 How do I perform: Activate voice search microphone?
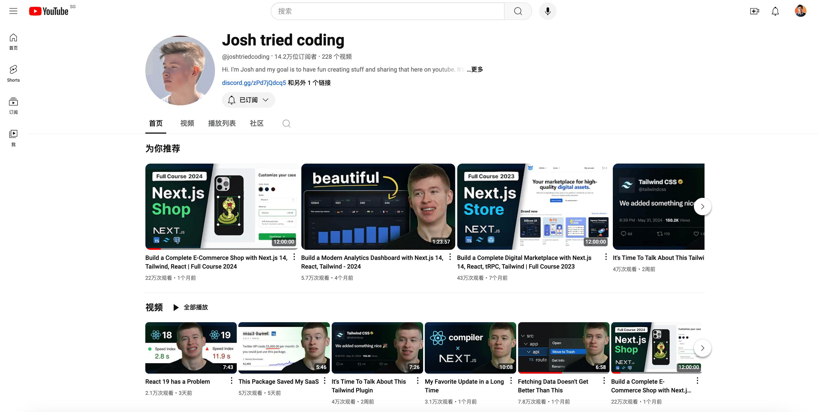[548, 11]
